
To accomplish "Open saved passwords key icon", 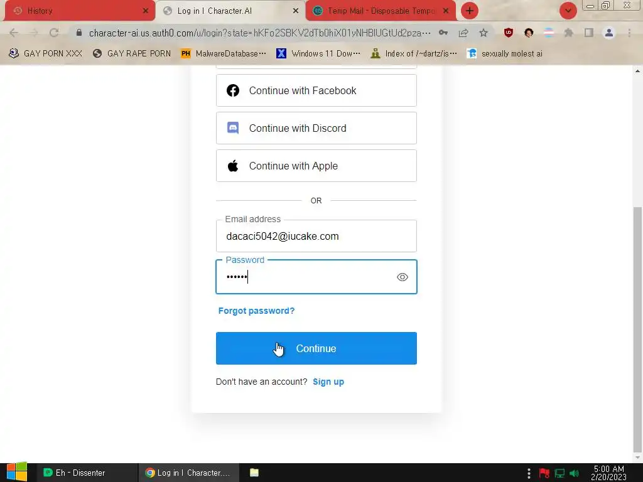I will coord(443,33).
